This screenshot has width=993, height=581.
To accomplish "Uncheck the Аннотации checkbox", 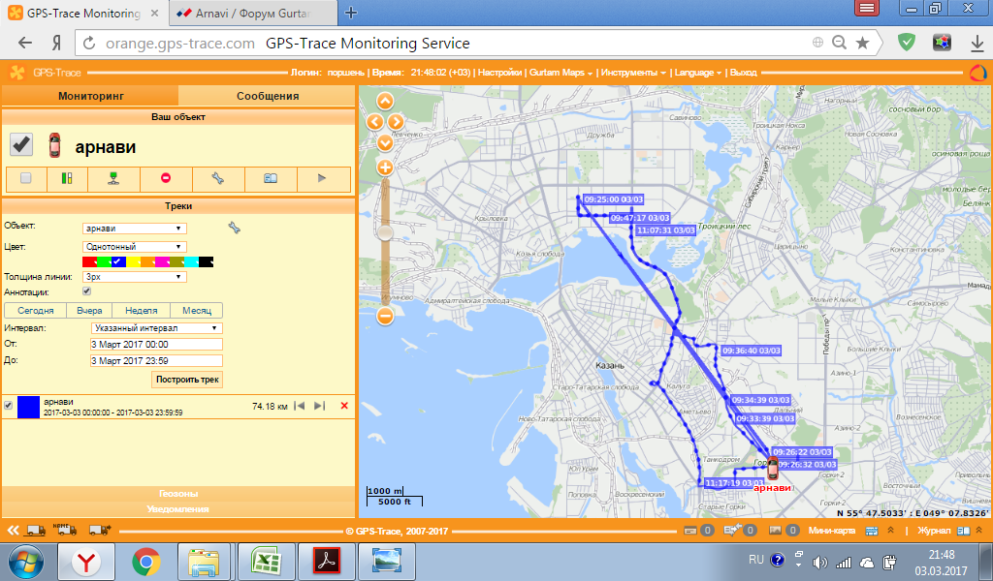I will [x=87, y=290].
